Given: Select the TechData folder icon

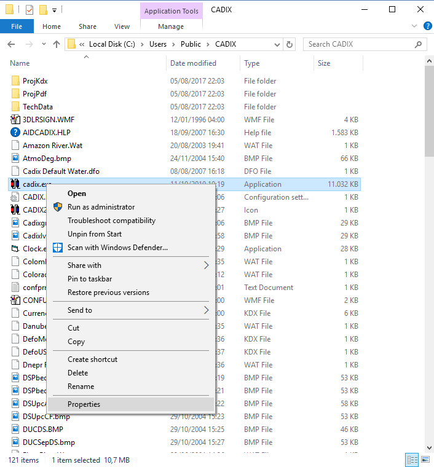Looking at the screenshot, I should click(x=15, y=107).
